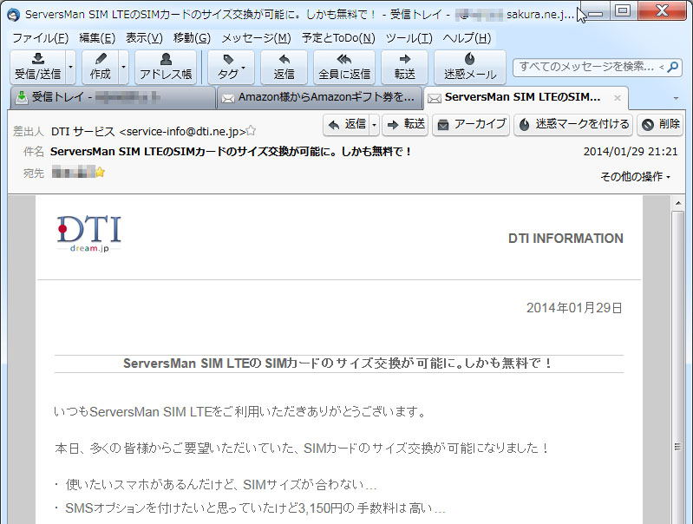
Task: Compose a new message with 作成
Action: tap(101, 67)
